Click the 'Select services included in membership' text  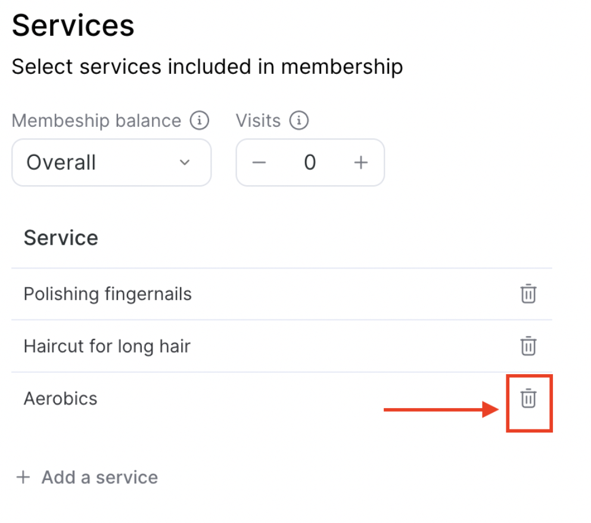coord(207,67)
